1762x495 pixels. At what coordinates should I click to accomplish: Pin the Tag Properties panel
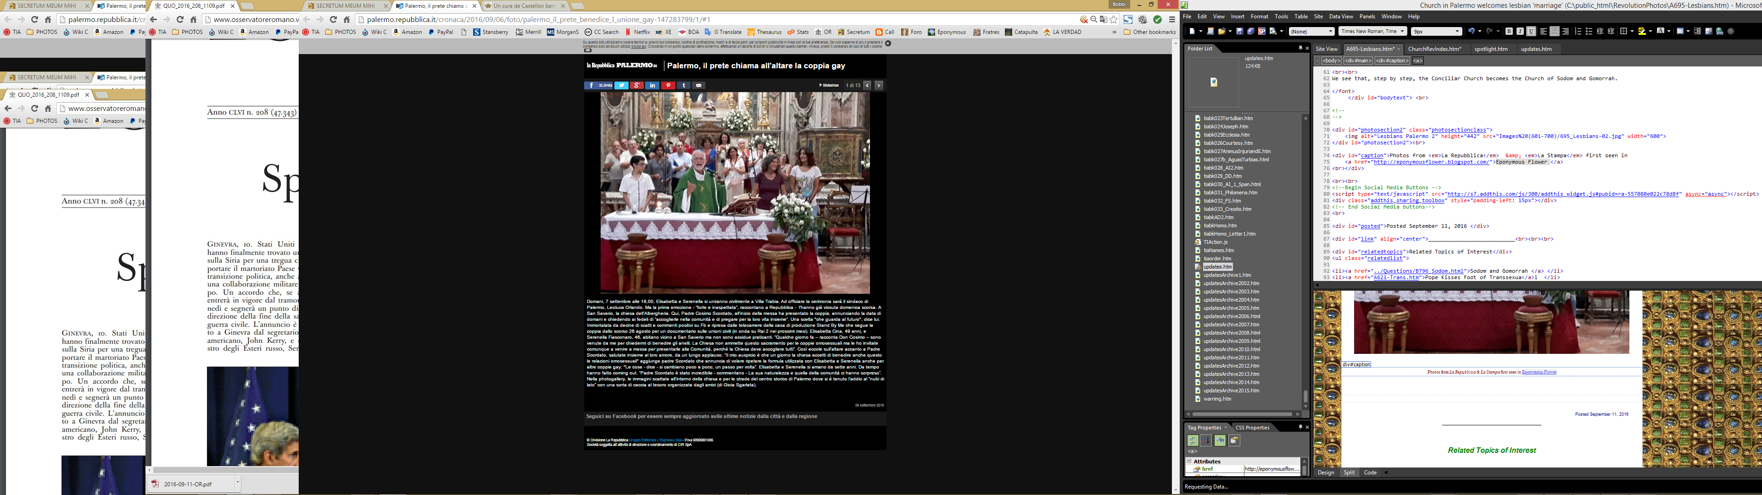tap(1300, 427)
